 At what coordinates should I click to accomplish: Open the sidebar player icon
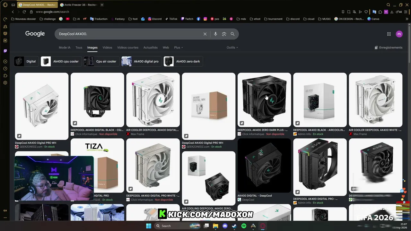(x=5, y=62)
